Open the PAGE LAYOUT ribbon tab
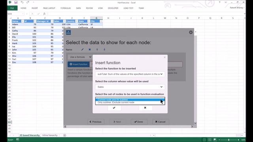 pos(49,8)
